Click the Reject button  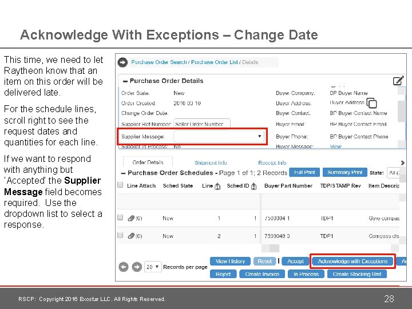(223, 274)
